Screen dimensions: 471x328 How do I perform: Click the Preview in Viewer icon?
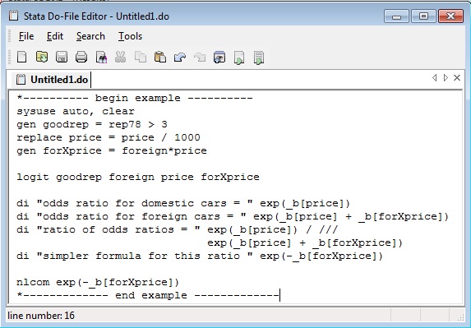pos(219,57)
